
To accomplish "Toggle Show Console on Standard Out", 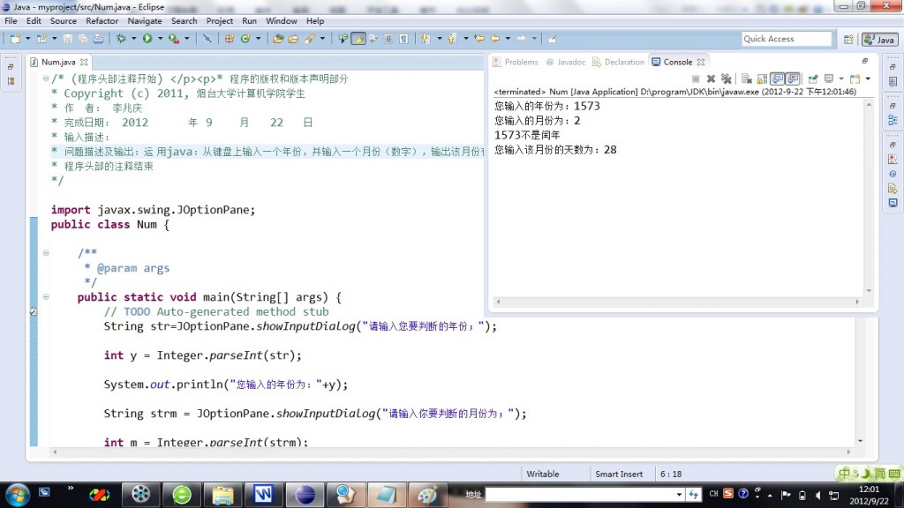I will click(778, 78).
